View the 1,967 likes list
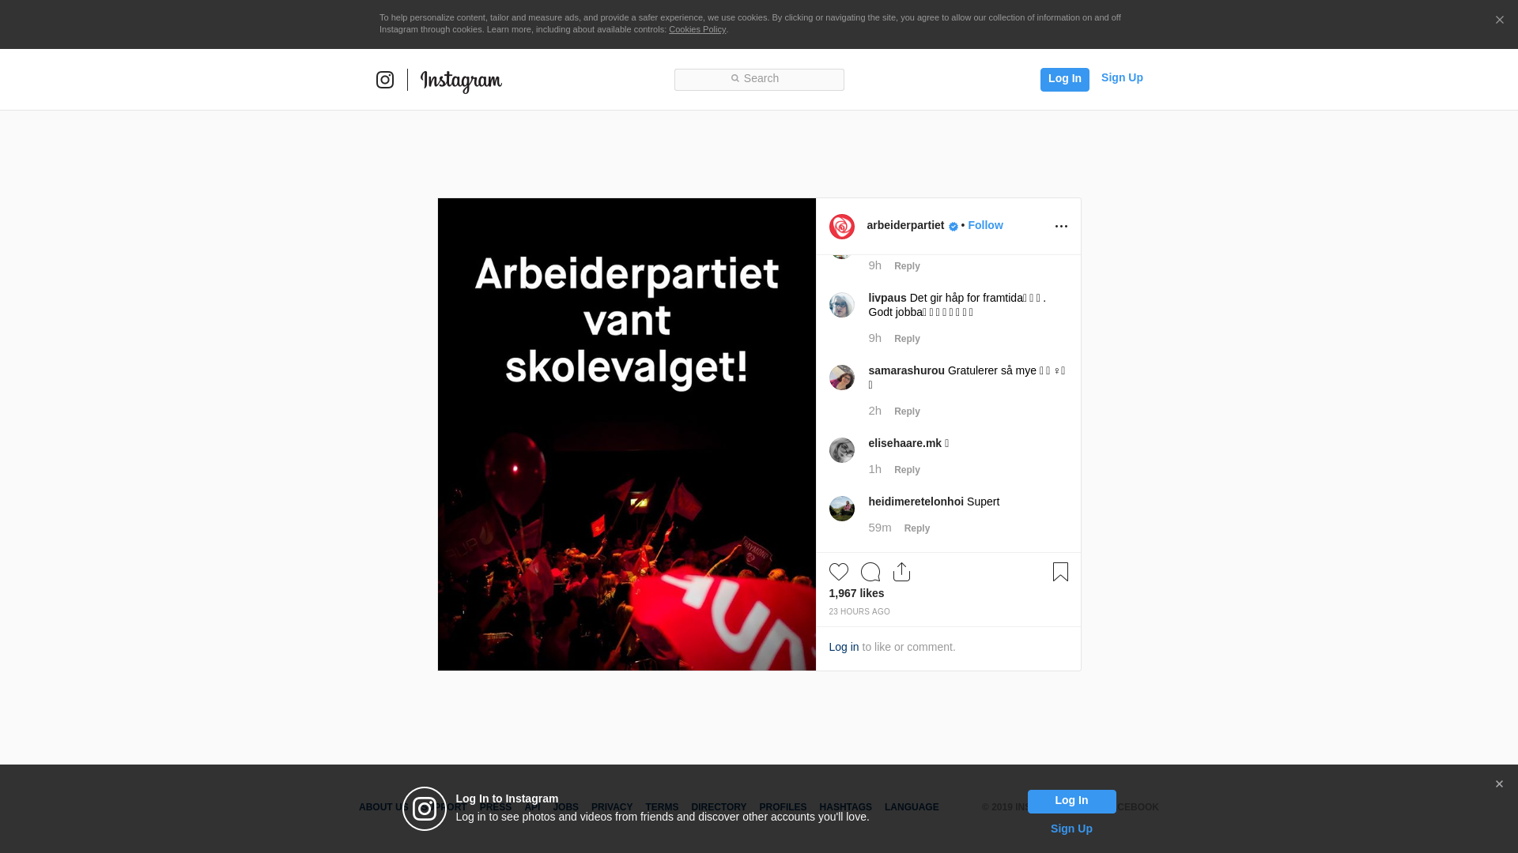The height and width of the screenshot is (853, 1518). 856,593
